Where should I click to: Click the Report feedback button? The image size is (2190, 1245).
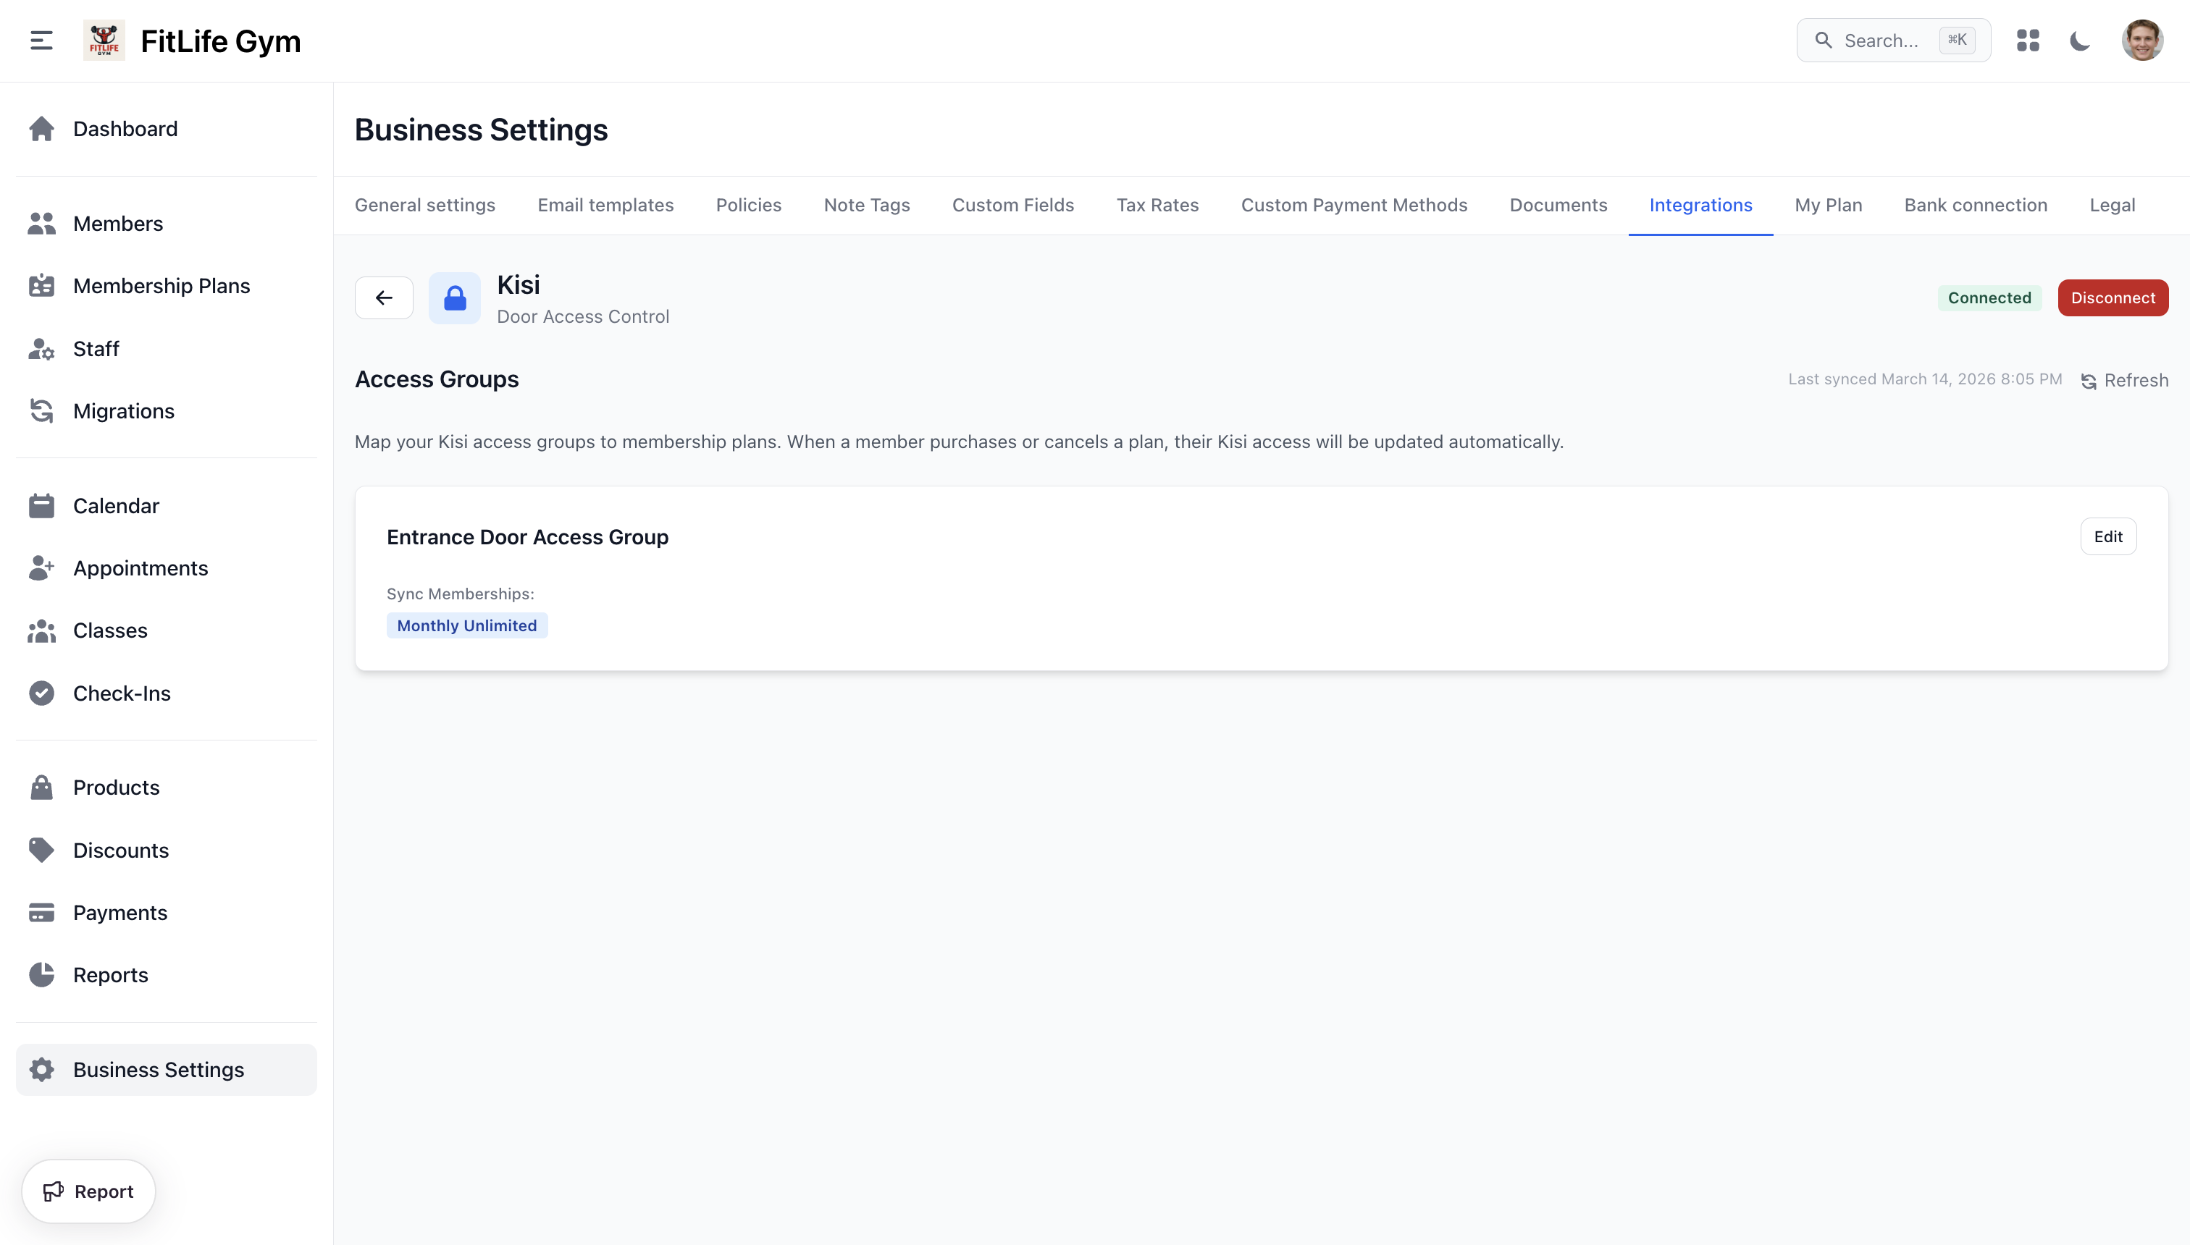[x=89, y=1191]
